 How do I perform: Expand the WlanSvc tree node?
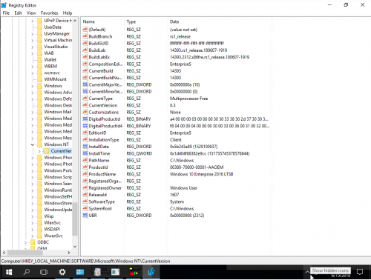click(x=33, y=223)
